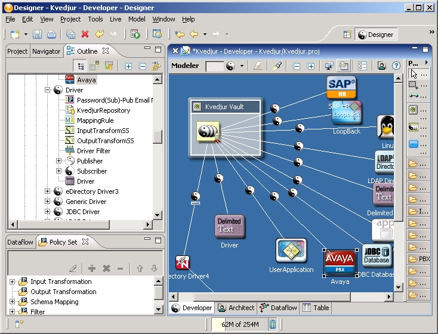The image size is (438, 334).
Task: Click the Modeler zoom-out minus icon
Action: point(297,66)
